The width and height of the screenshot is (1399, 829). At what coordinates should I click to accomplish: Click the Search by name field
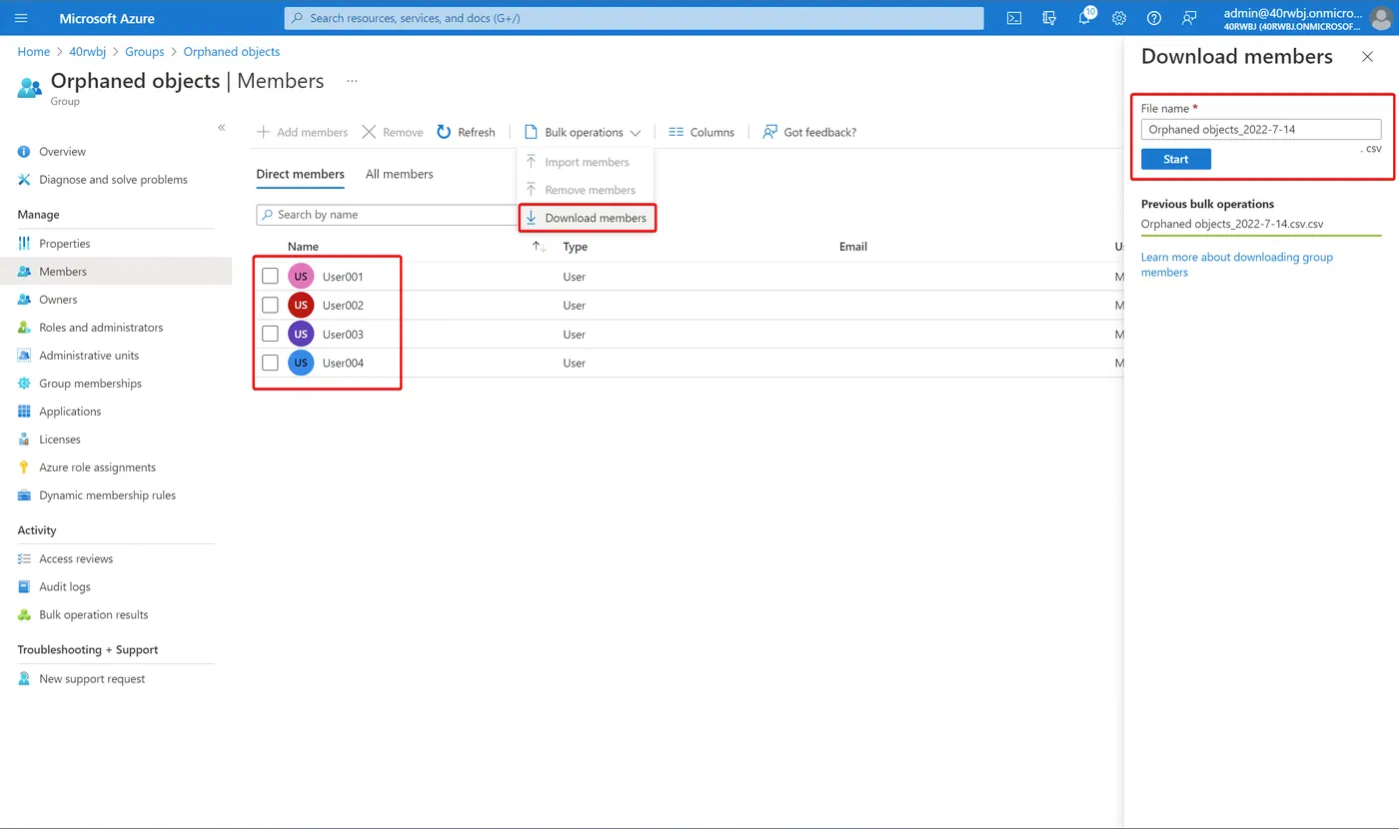[x=390, y=215]
